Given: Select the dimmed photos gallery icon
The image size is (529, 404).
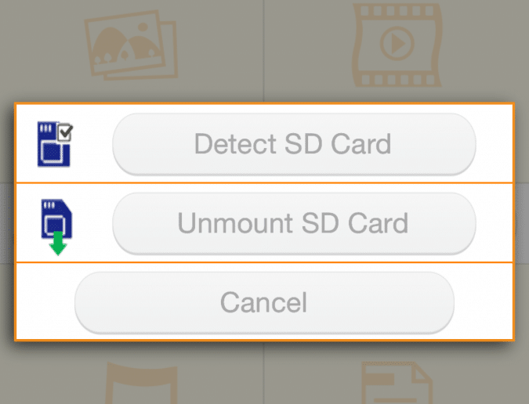Looking at the screenshot, I should pos(132,45).
